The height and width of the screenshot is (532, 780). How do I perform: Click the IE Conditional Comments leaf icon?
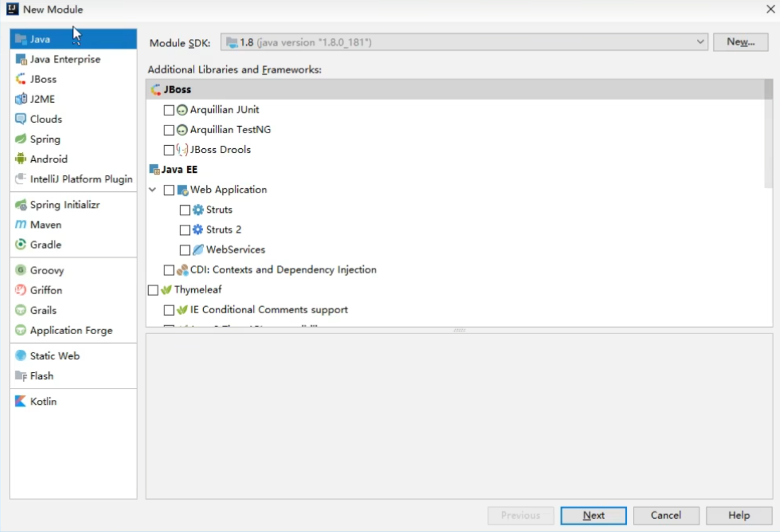point(182,310)
